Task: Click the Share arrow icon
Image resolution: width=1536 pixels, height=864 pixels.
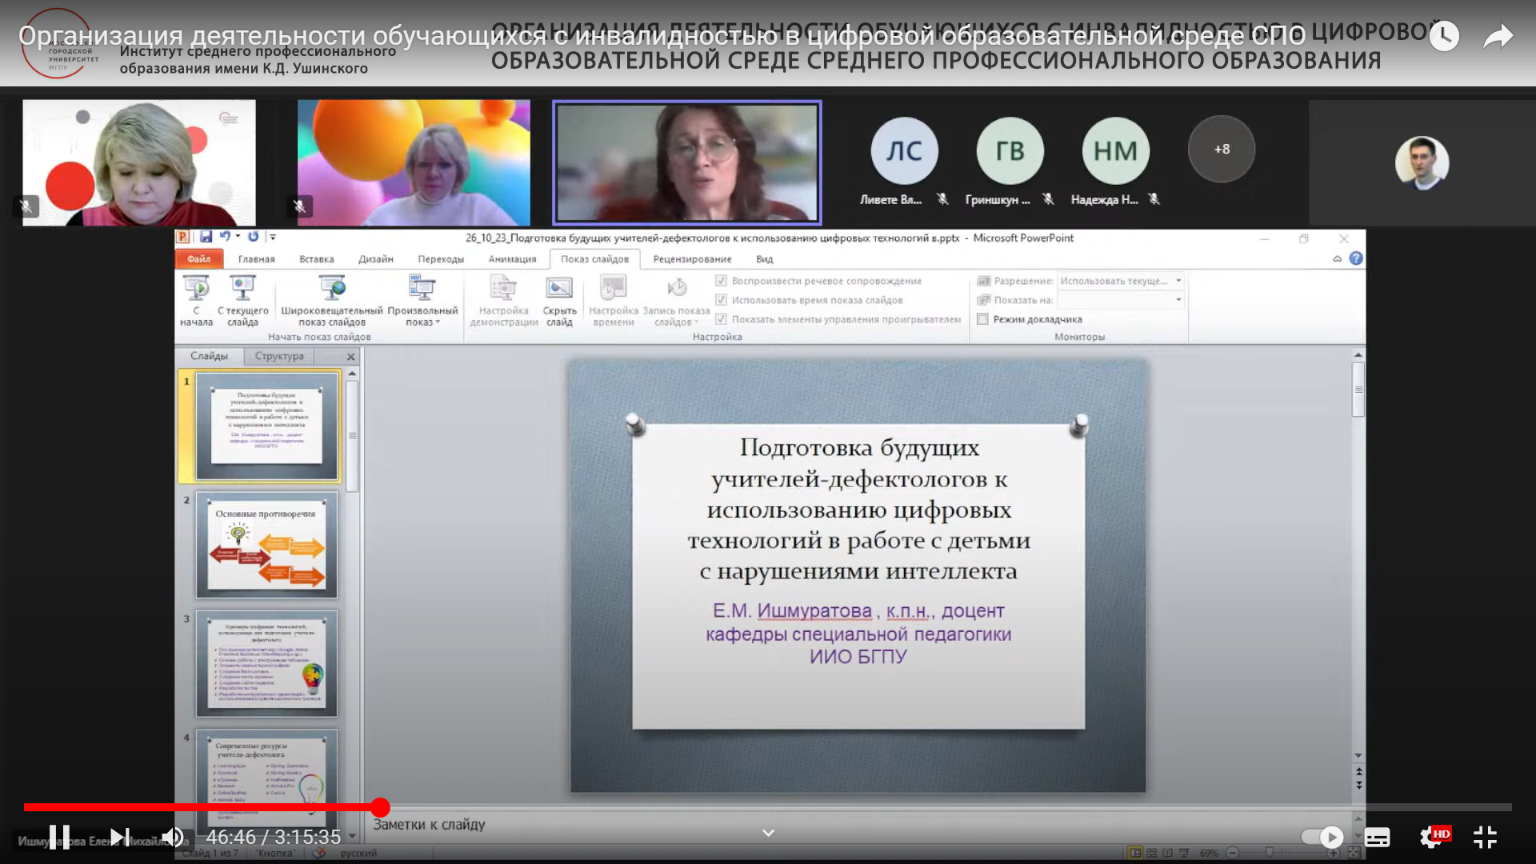Action: [x=1497, y=37]
